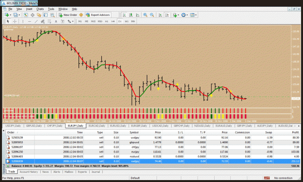This screenshot has height=182, width=303.
Task: Open the New Chart dropdown arrow
Action: (x=10, y=15)
